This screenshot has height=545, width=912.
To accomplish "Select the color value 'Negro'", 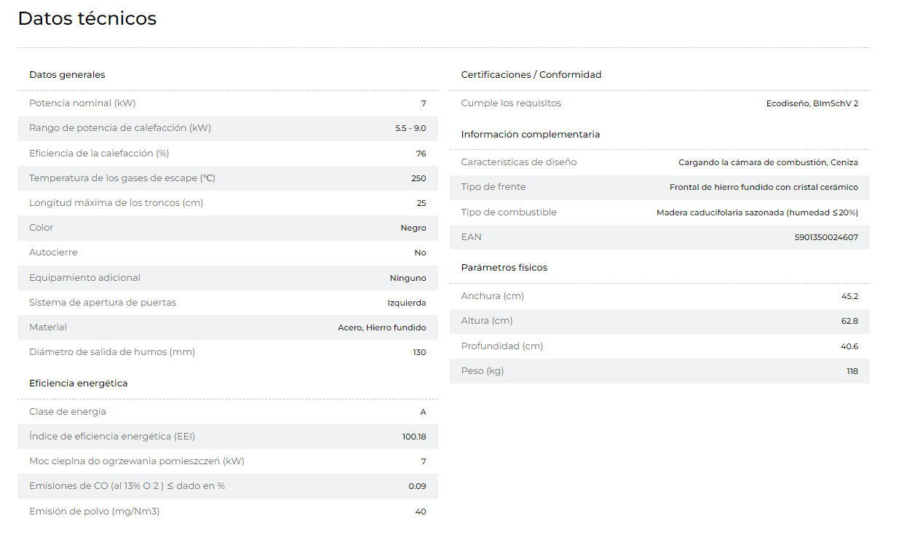I will coord(413,228).
